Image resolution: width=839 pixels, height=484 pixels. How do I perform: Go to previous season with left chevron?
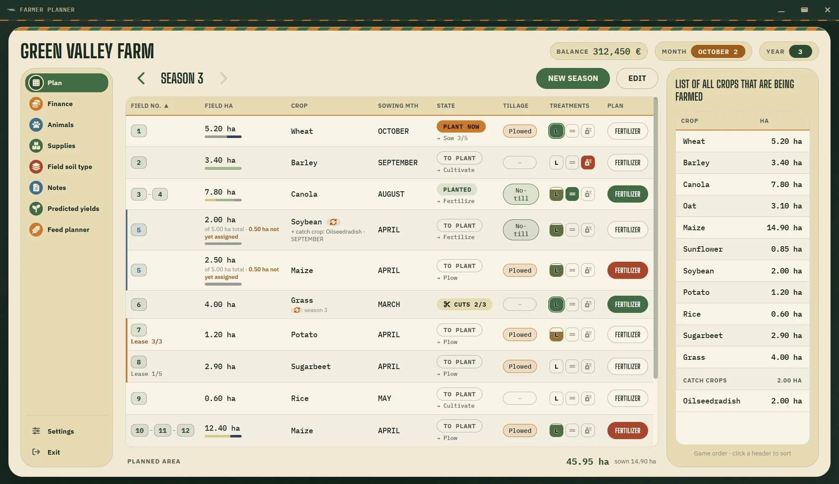(x=141, y=78)
